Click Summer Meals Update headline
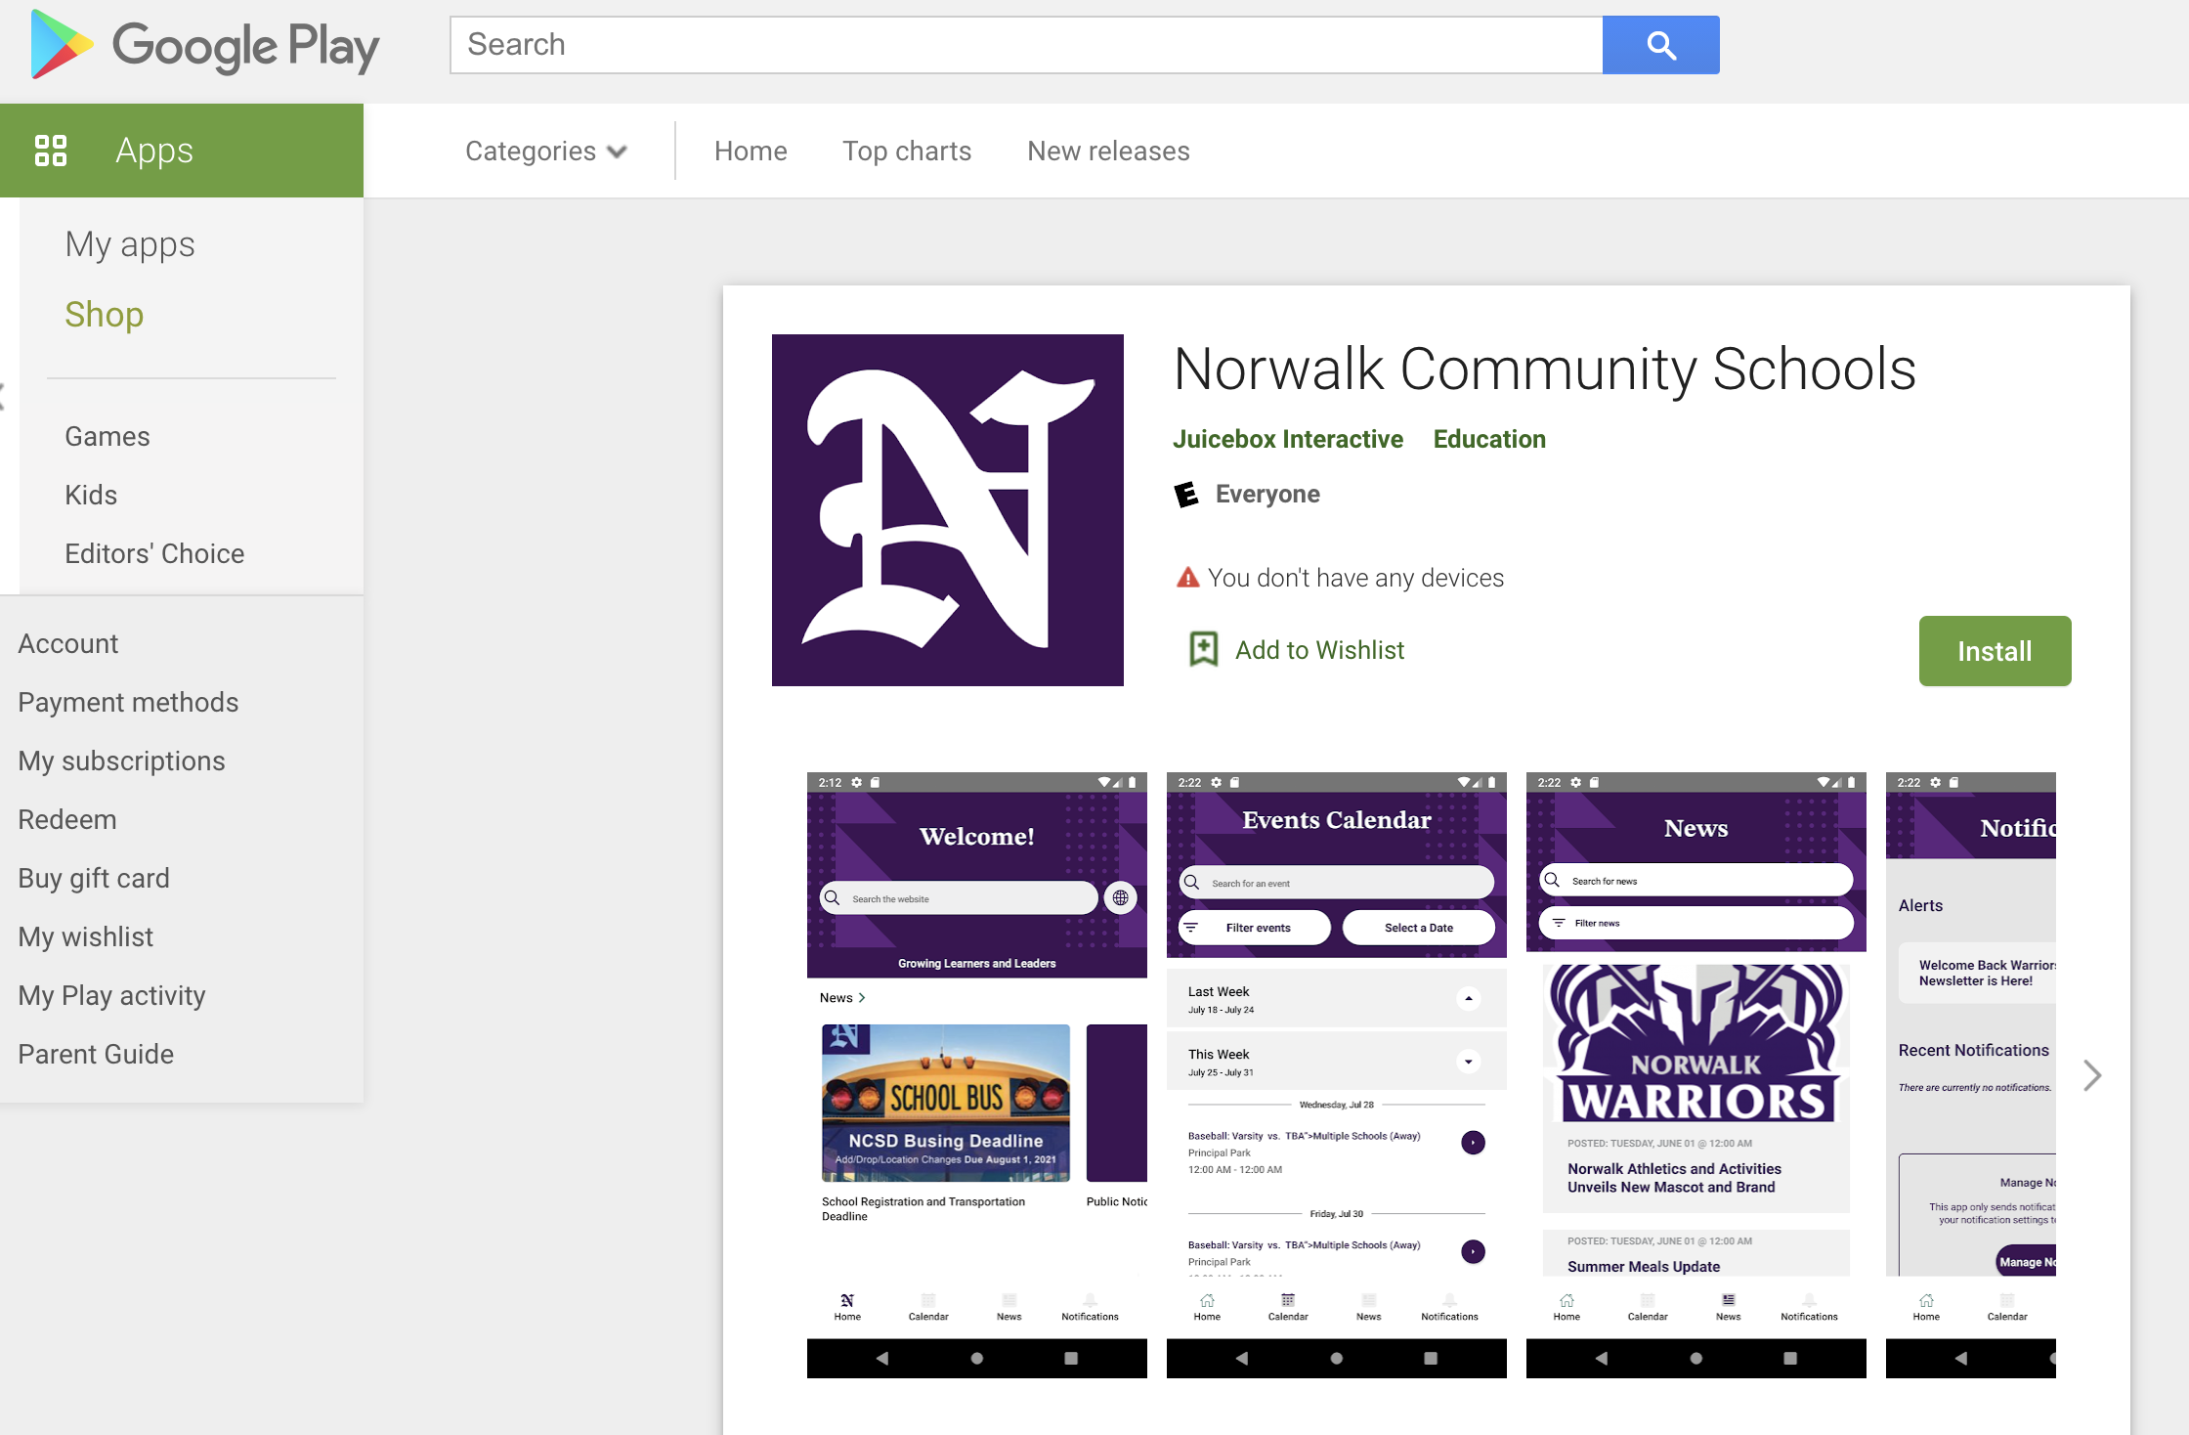Screen dimensions: 2189x1435 coord(1644,1267)
